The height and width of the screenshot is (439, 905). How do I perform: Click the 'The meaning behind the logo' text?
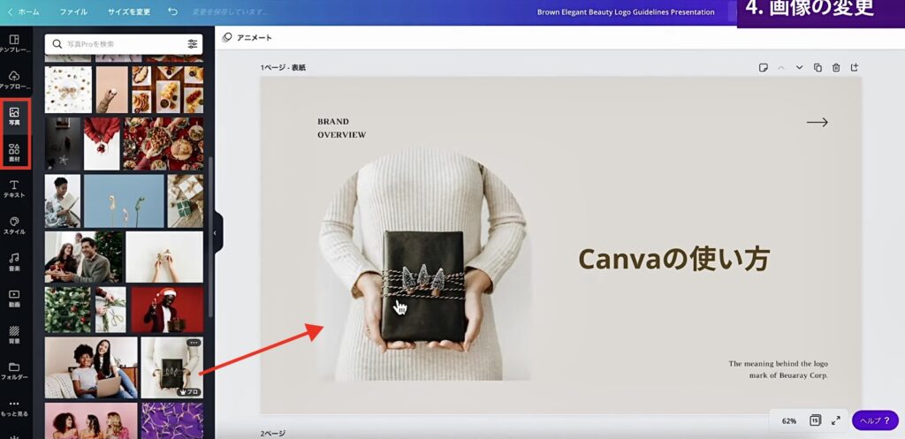point(778,363)
